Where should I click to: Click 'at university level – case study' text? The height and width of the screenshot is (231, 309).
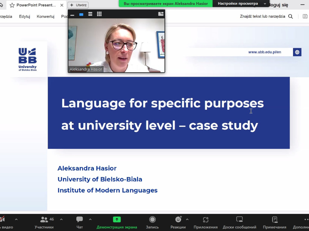160,126
